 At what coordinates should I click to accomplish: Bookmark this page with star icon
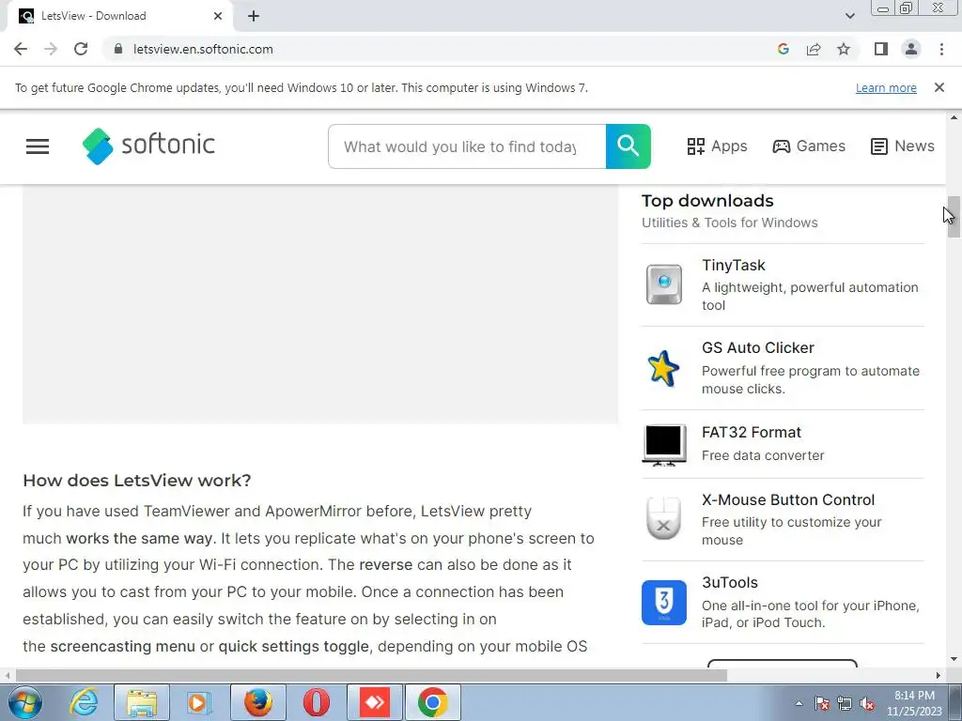point(844,49)
